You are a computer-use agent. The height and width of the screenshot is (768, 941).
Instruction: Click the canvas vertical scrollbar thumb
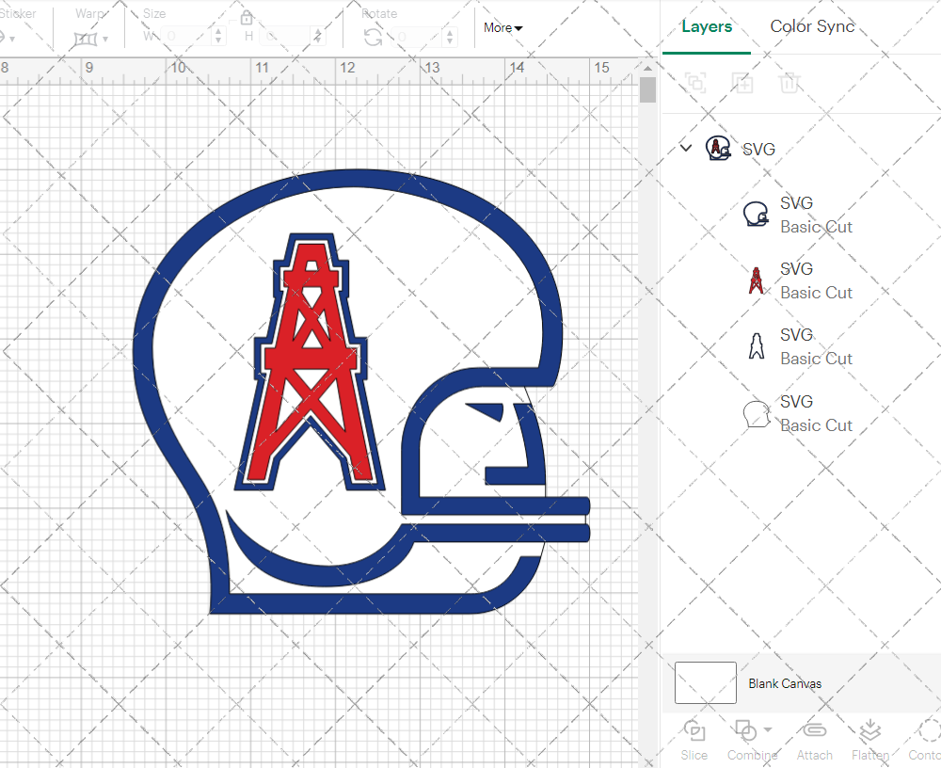pyautogui.click(x=647, y=90)
